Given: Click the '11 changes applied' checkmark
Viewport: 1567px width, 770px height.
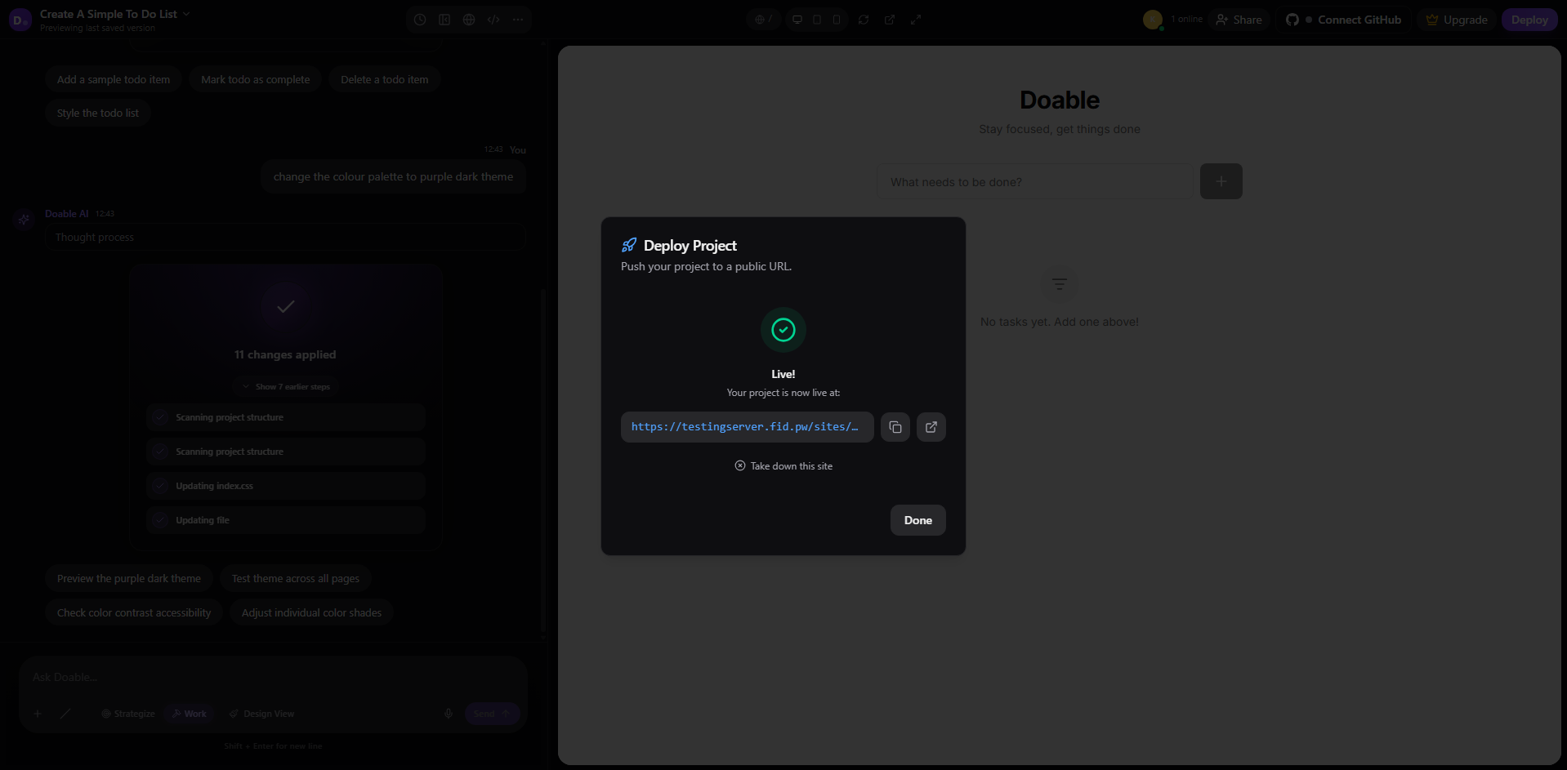Looking at the screenshot, I should 286,307.
